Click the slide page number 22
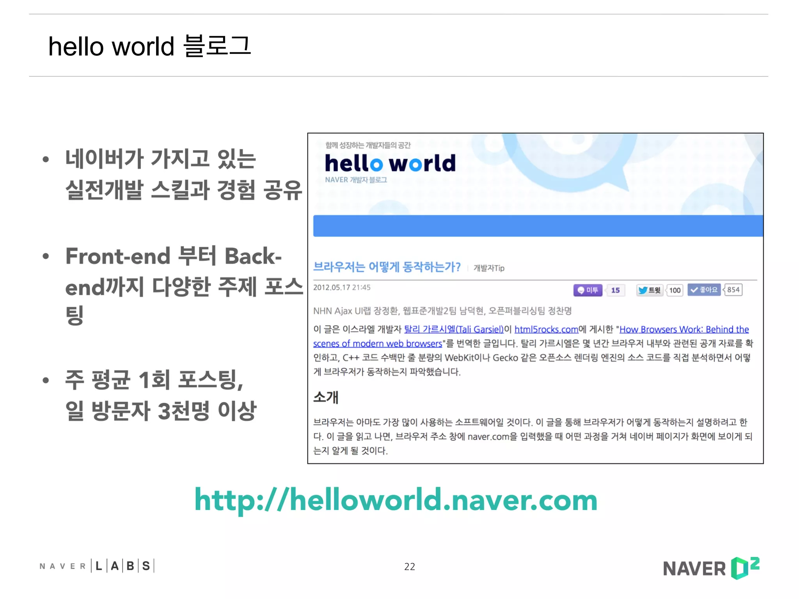This screenshot has height=599, width=799. pyautogui.click(x=409, y=566)
